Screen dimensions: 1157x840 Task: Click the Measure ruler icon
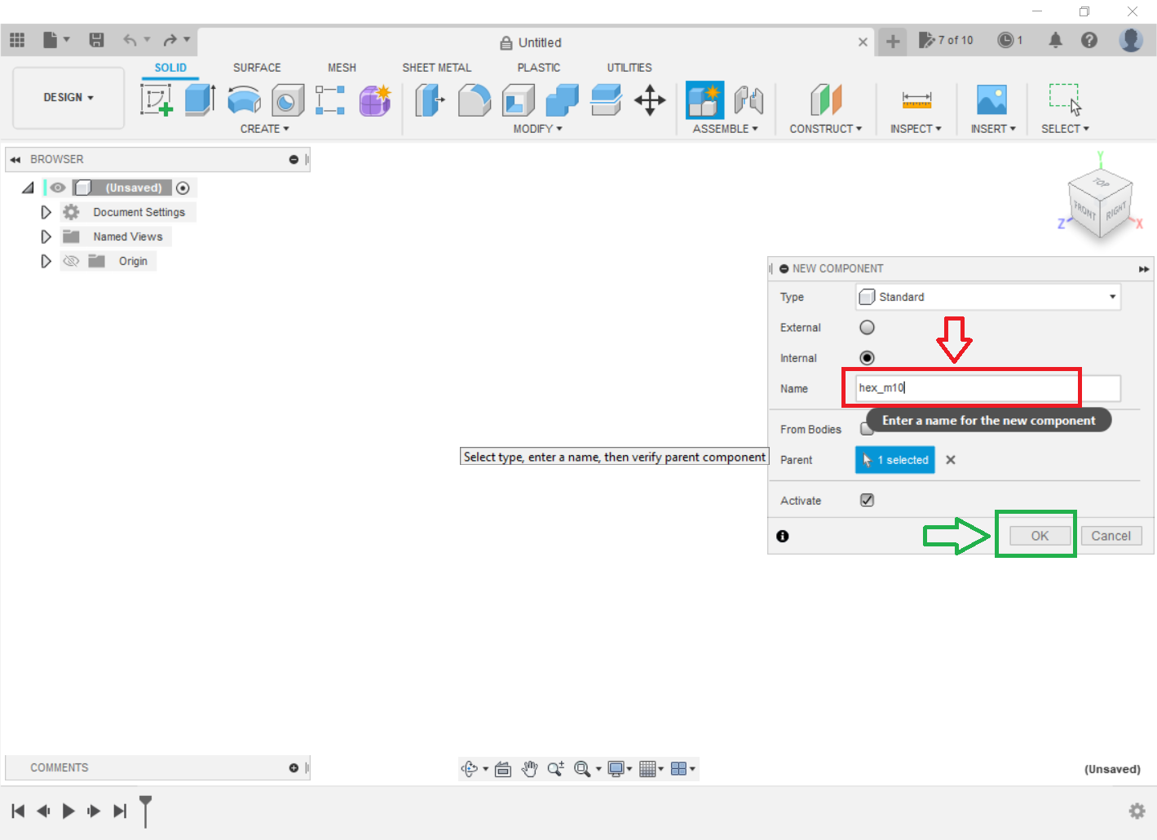click(916, 100)
